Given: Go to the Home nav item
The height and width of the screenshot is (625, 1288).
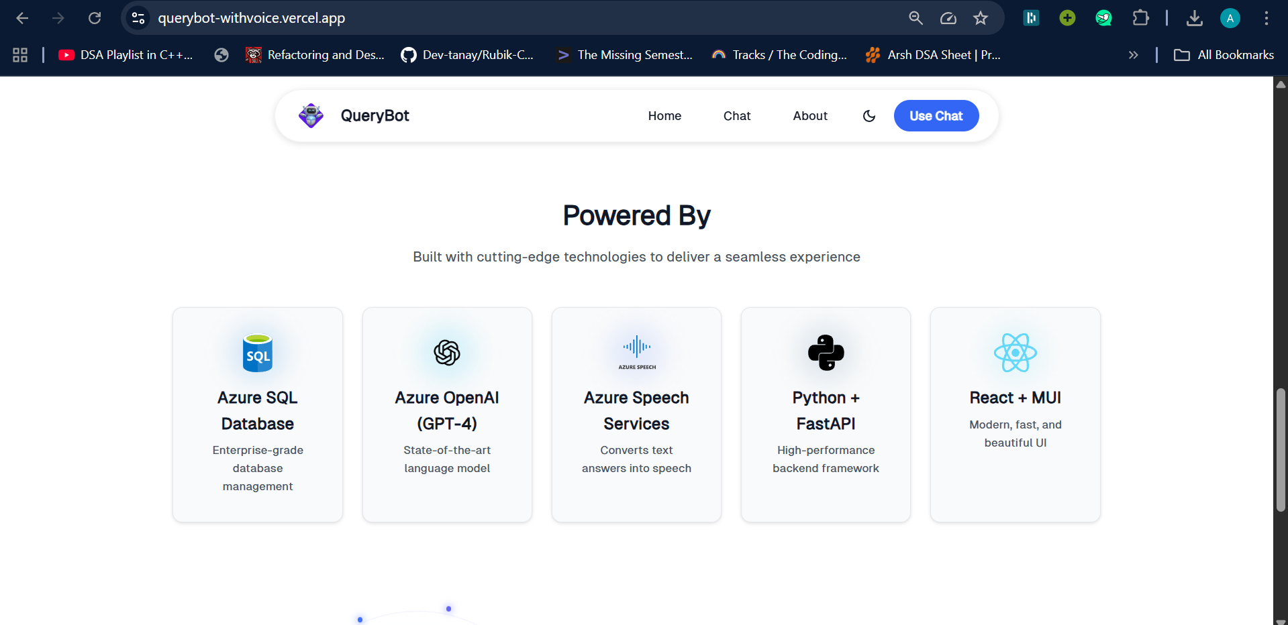Looking at the screenshot, I should click(x=664, y=116).
